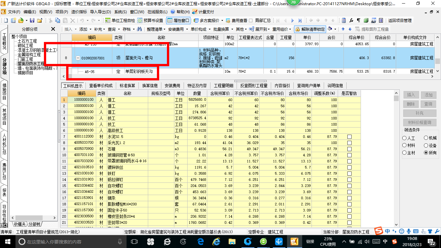Check 是否暂估 box for 水泥32.5 row
Image resolution: width=441 pixels, height=248 pixels.
coord(349,137)
